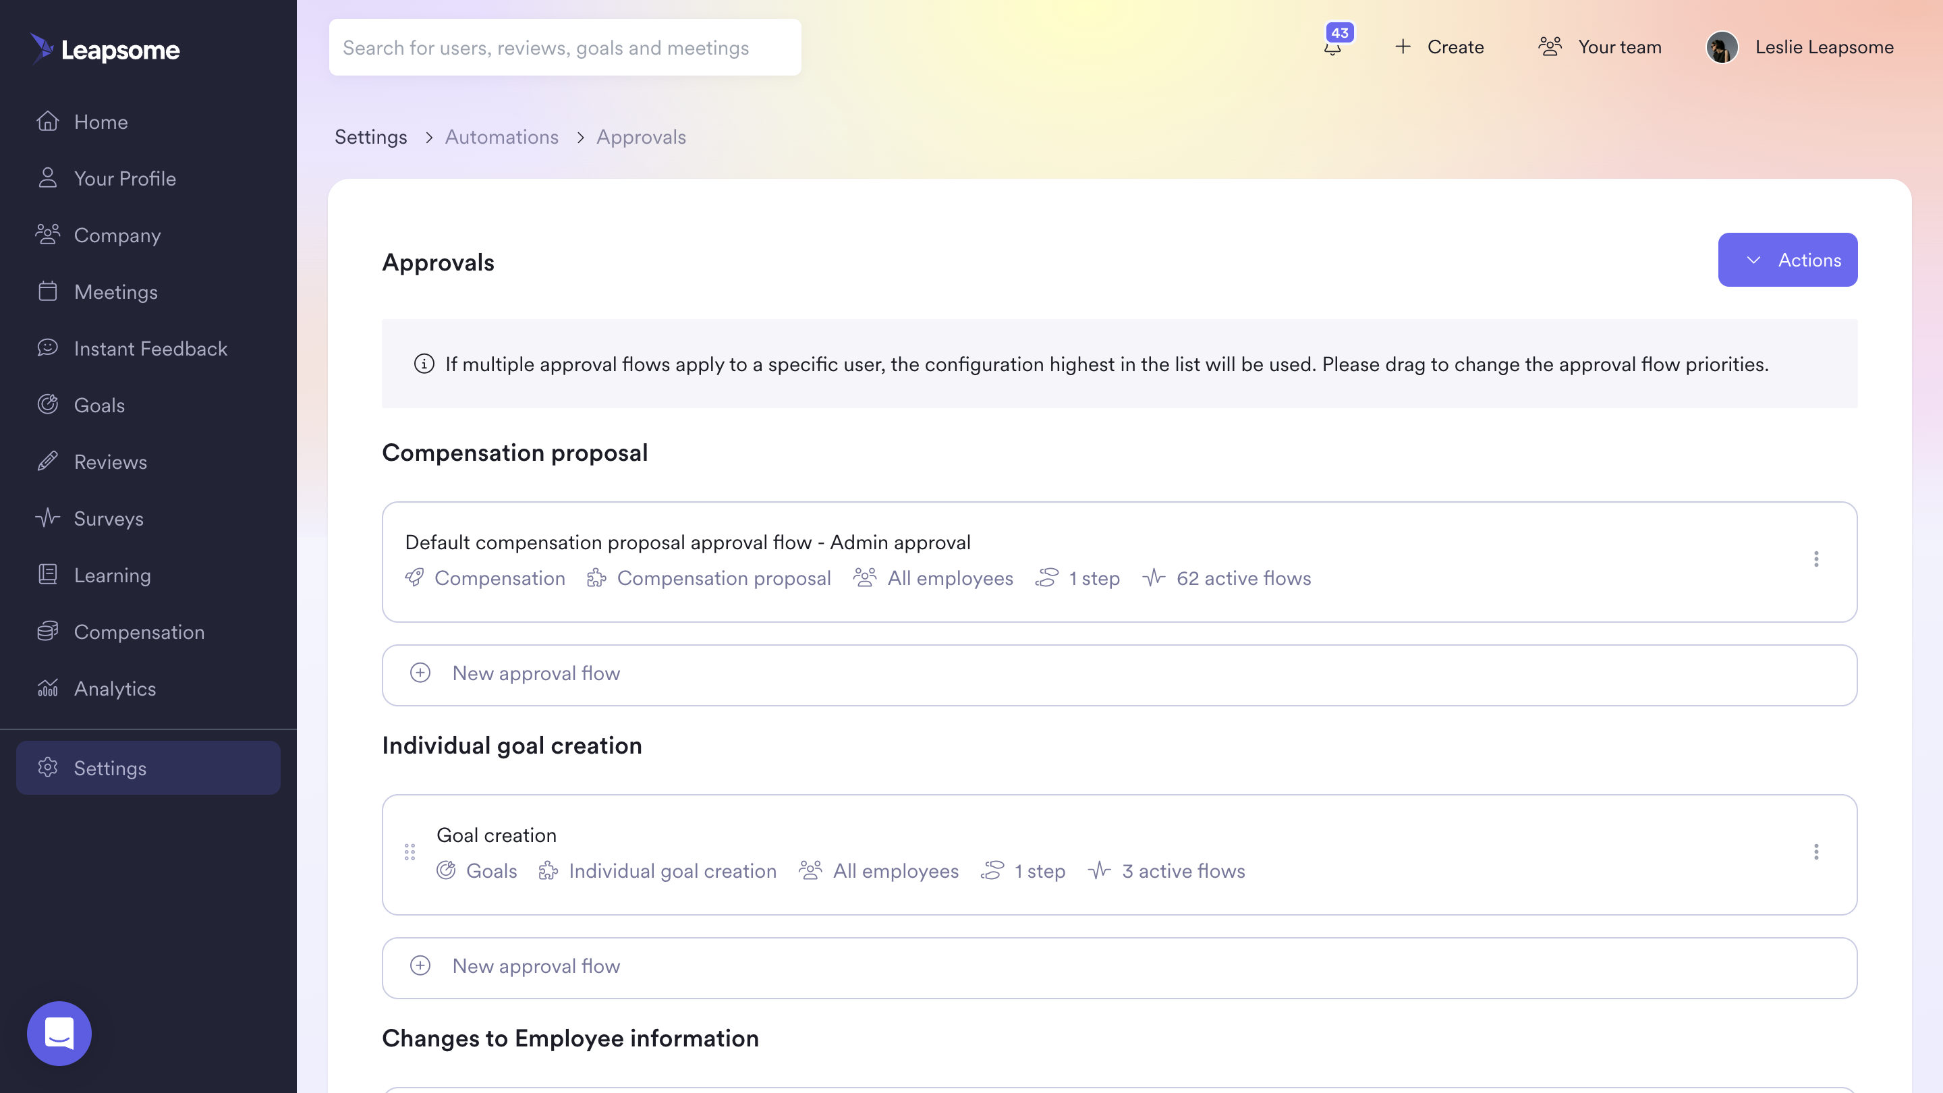Click 'Changes to Employee information' heading
This screenshot has height=1093, width=1943.
(x=570, y=1038)
